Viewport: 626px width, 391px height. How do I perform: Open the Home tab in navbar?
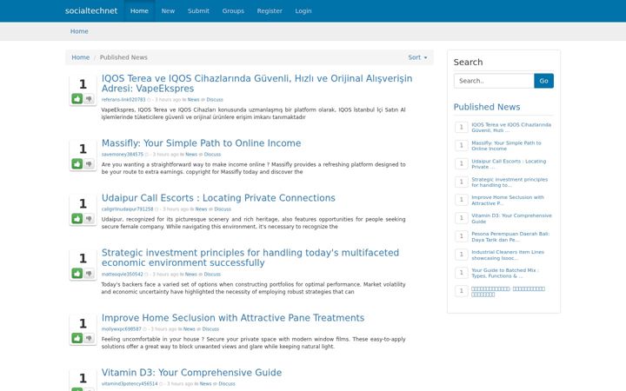[139, 10]
